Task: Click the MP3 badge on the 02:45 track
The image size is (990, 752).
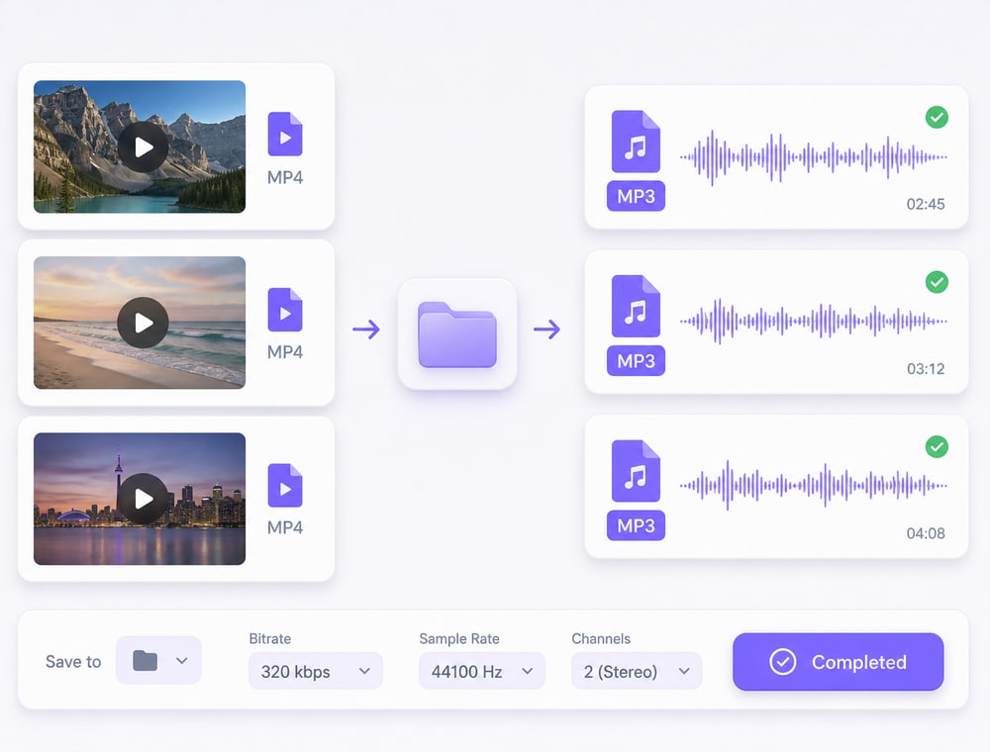Action: [636, 196]
